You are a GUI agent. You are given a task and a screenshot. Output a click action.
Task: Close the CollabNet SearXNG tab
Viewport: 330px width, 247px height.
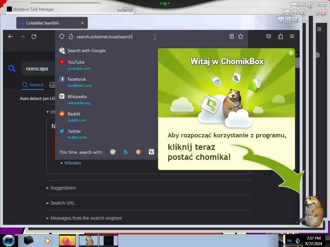coord(82,23)
